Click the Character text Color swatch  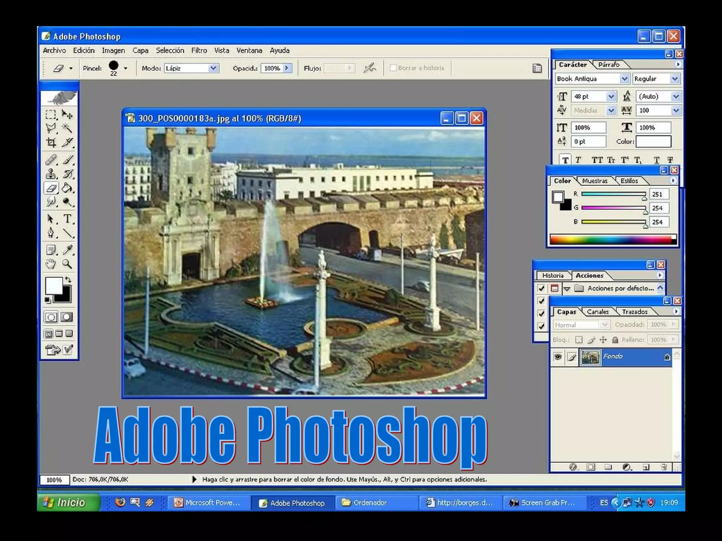click(653, 142)
